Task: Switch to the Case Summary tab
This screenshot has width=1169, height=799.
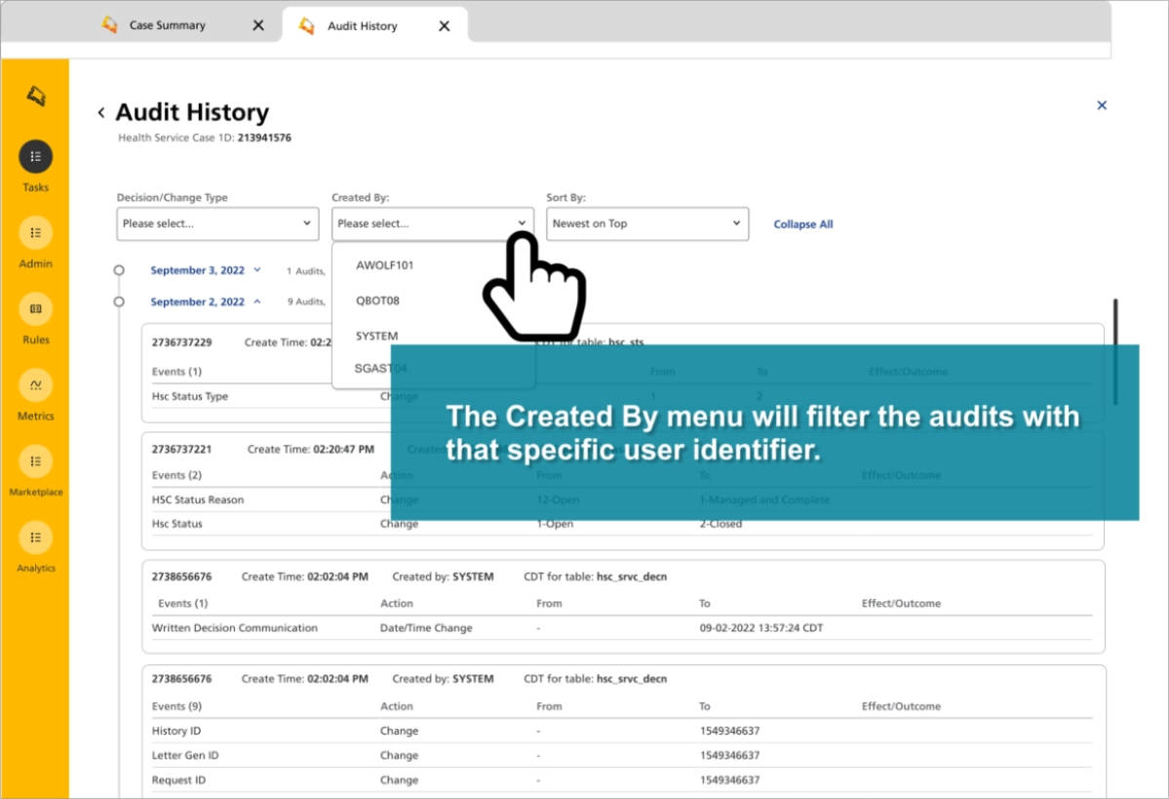Action: [167, 25]
